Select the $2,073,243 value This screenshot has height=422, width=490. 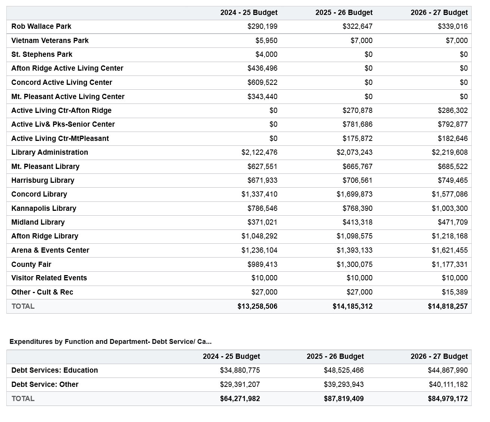(x=354, y=153)
